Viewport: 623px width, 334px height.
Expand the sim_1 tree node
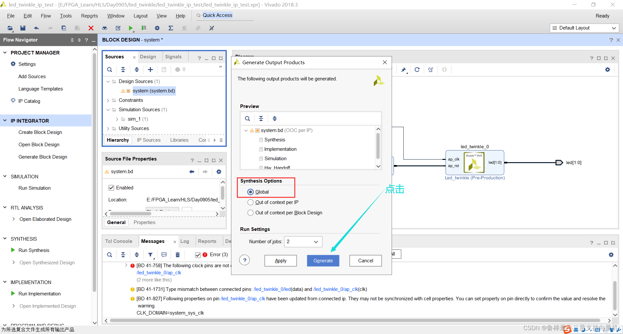117,119
